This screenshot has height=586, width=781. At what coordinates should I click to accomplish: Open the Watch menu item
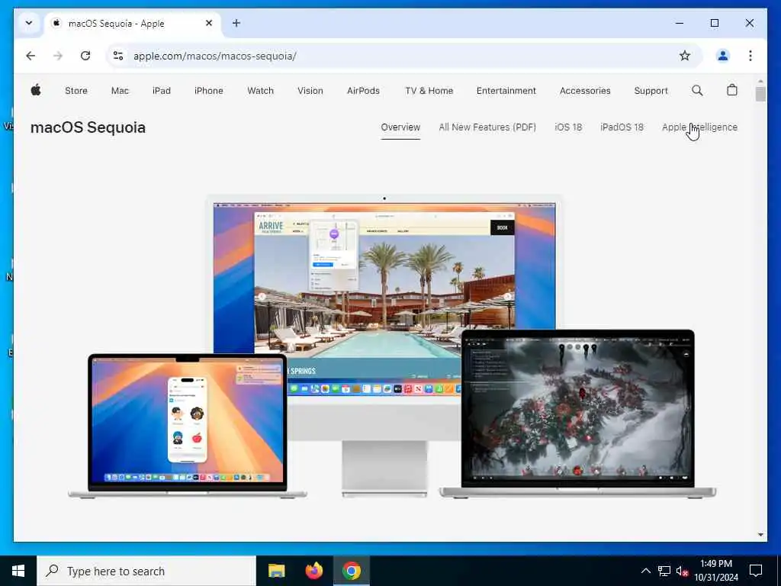261,91
